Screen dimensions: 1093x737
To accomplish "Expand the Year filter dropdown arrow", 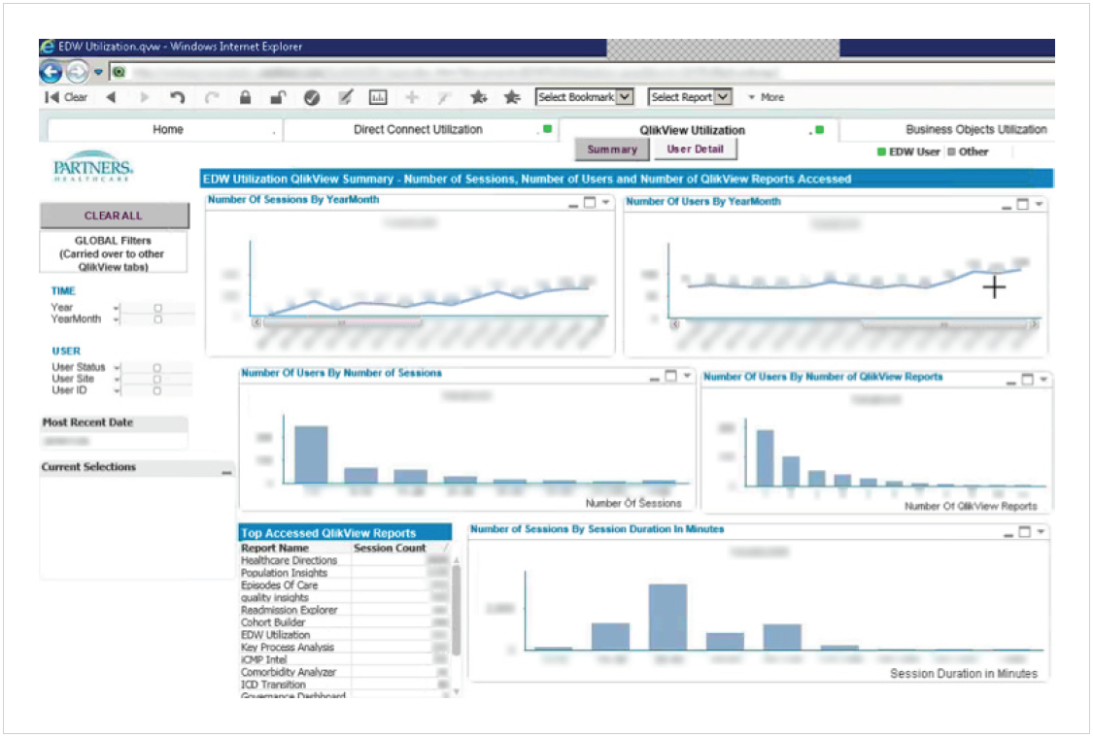I will click(x=117, y=308).
